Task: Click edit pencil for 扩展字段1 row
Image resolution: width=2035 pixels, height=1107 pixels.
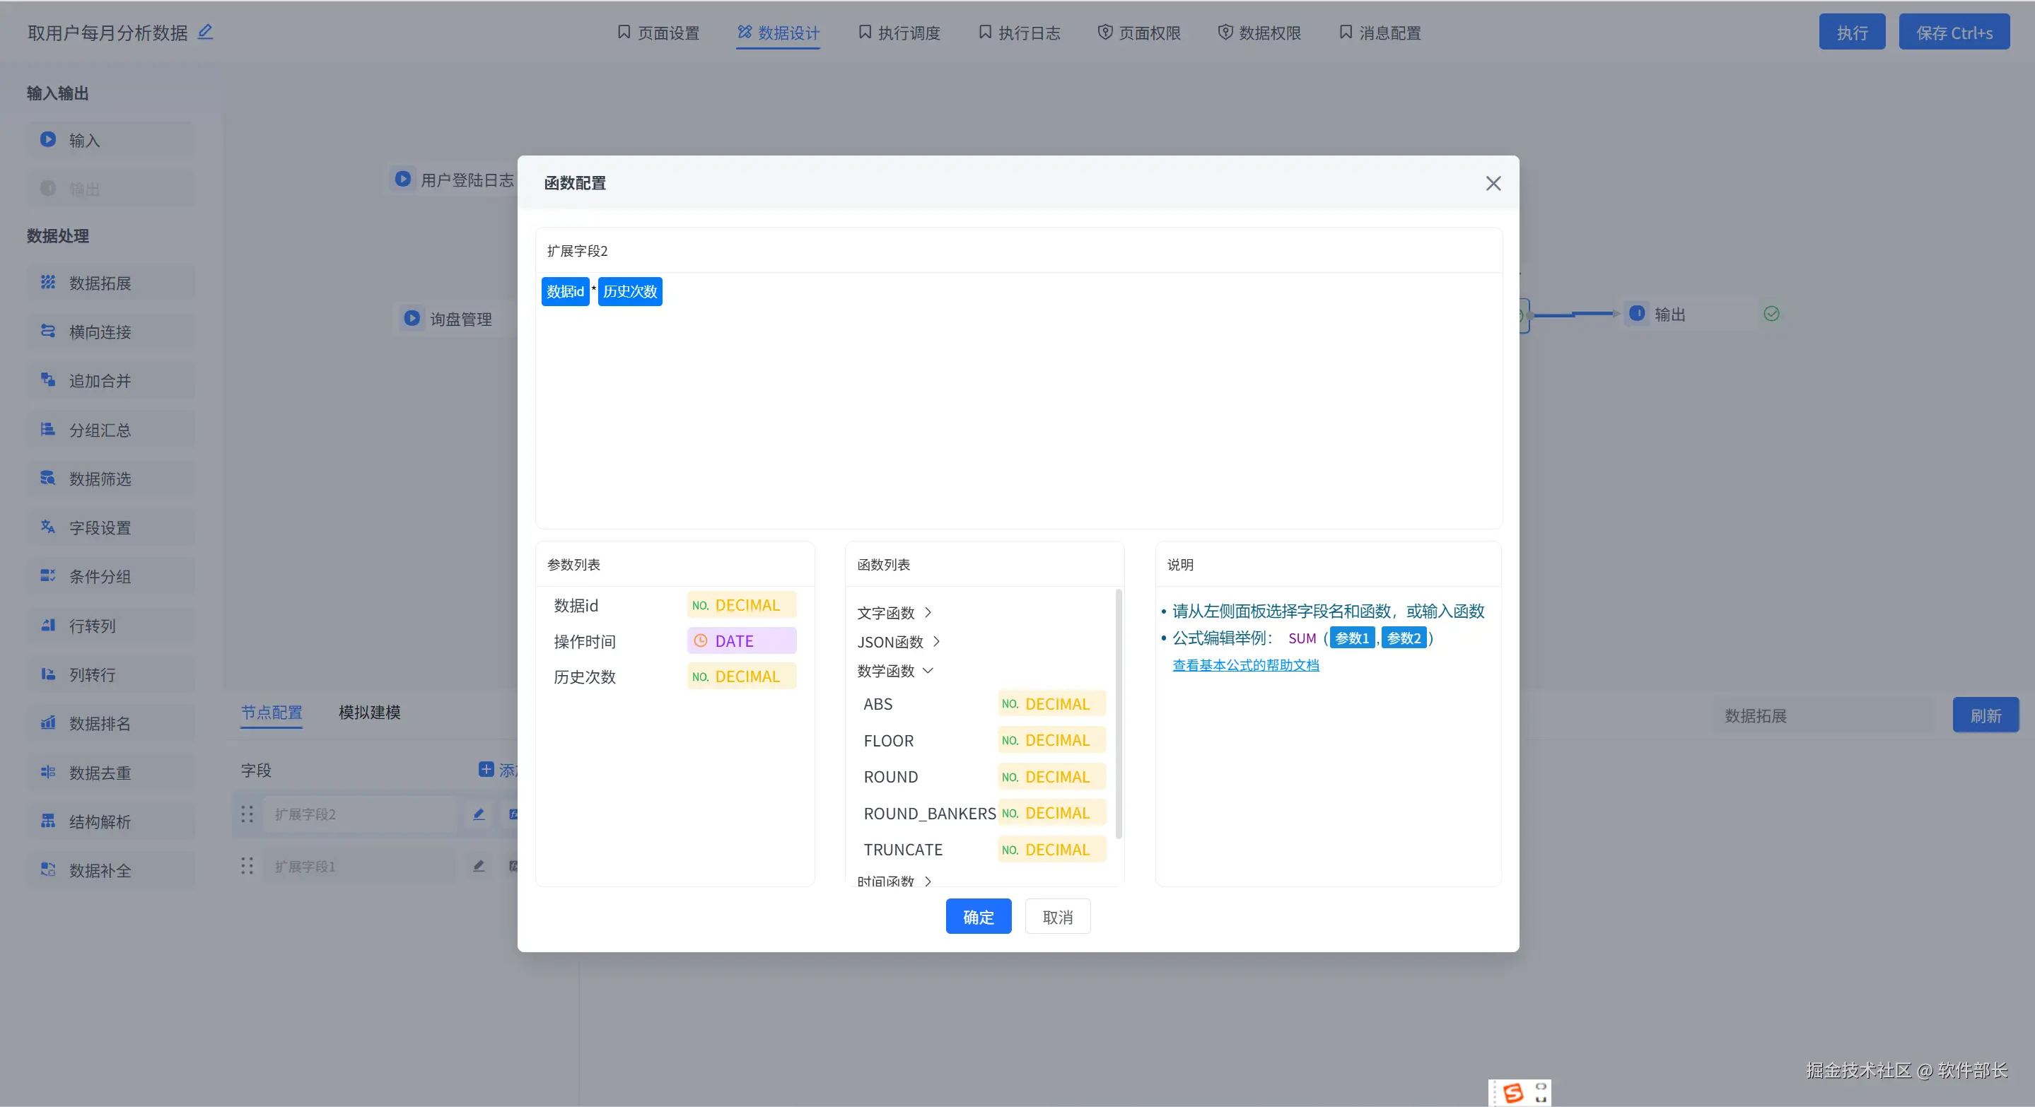Action: click(x=479, y=866)
